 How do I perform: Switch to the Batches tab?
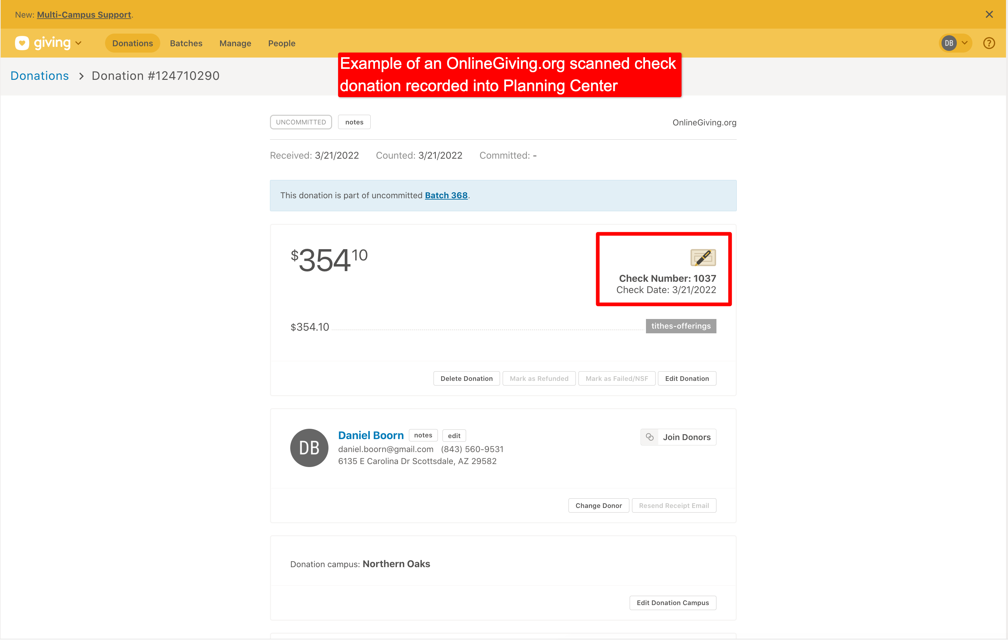[x=186, y=43]
